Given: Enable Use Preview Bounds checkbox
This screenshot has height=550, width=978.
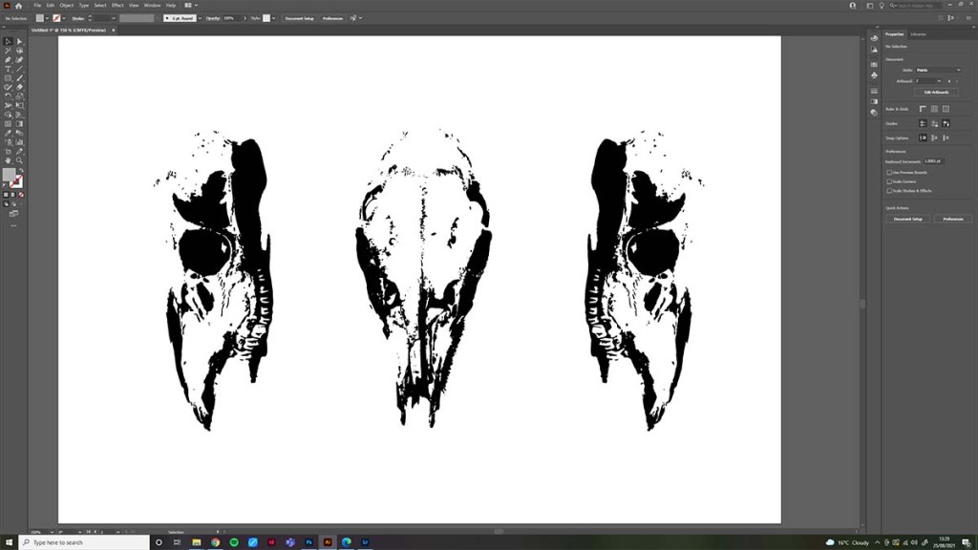Looking at the screenshot, I should point(889,172).
